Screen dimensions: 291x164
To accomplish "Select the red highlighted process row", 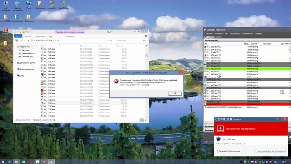I will tap(247, 104).
